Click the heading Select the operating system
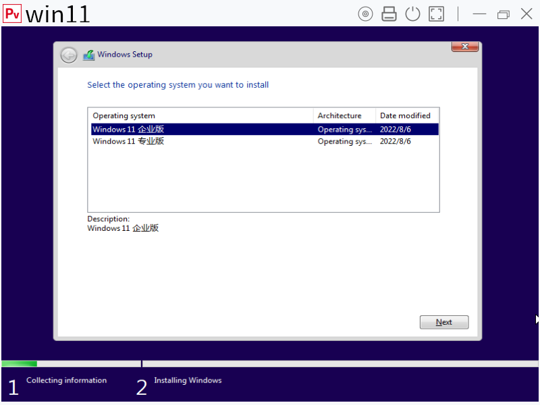Image resolution: width=540 pixels, height=405 pixels. coord(178,85)
